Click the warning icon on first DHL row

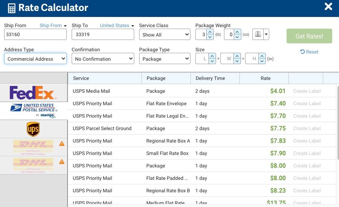tap(62, 144)
